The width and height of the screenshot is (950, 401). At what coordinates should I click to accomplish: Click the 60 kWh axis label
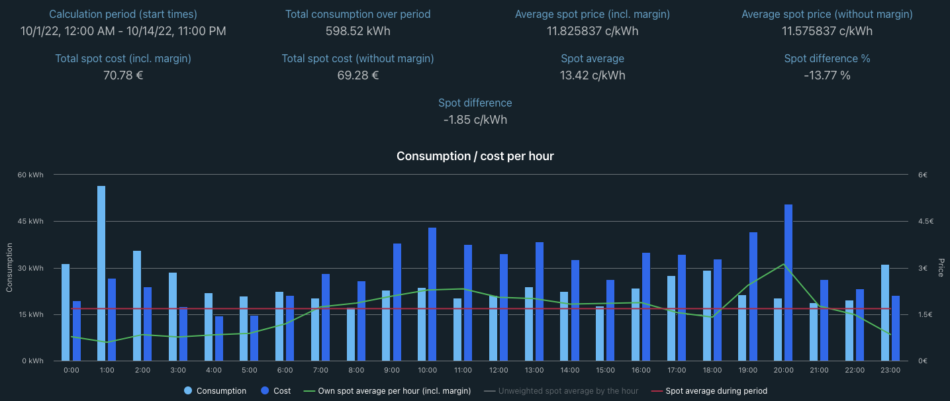30,175
